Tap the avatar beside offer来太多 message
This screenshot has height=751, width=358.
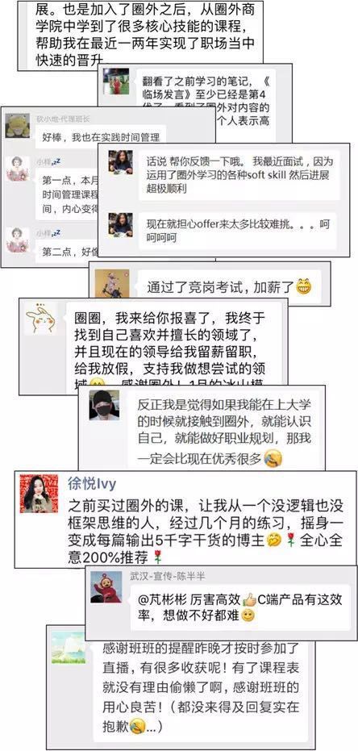[121, 224]
